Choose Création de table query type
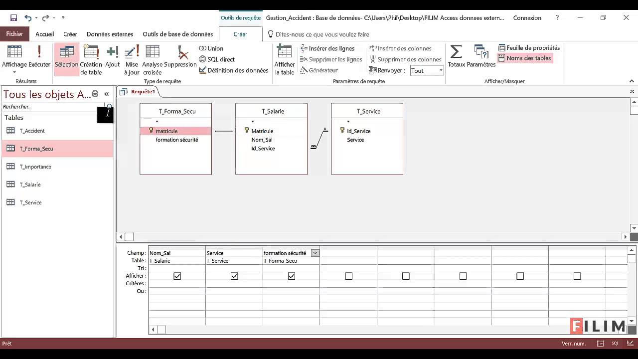Viewport: 638px width, 359px height. [91, 59]
